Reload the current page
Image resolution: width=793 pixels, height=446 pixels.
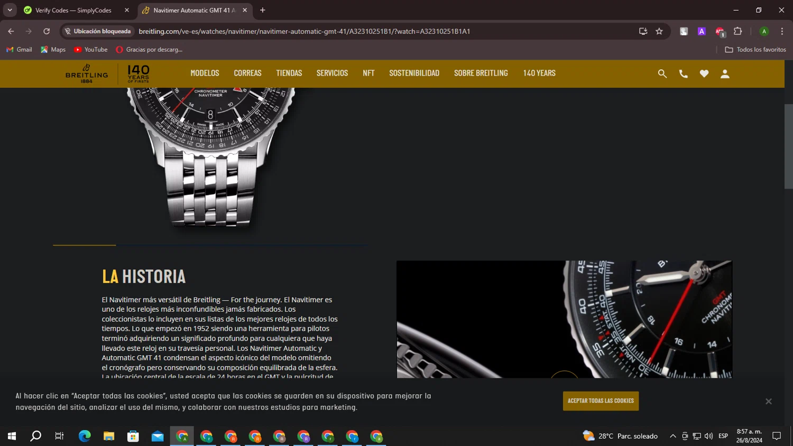47,31
